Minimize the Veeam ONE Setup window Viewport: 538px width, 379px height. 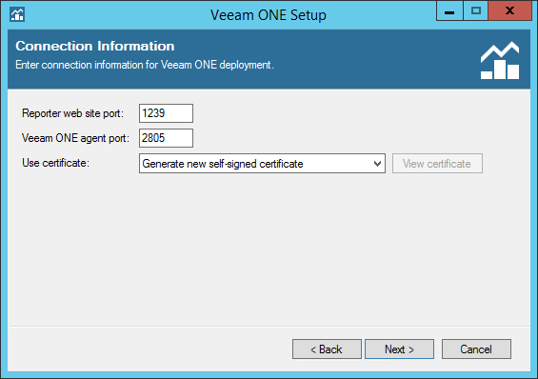coord(449,11)
